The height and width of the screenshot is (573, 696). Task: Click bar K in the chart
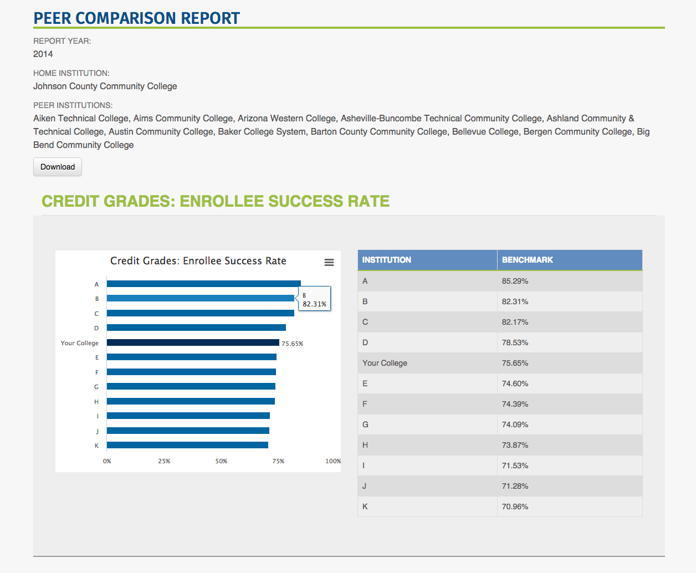(187, 445)
